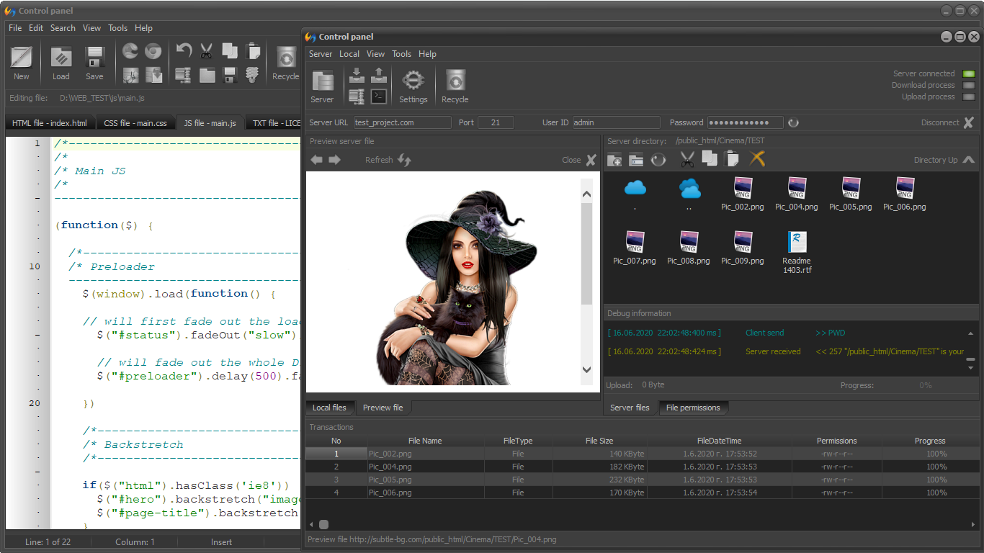Click the Refresh arrows in preview panel

click(404, 160)
